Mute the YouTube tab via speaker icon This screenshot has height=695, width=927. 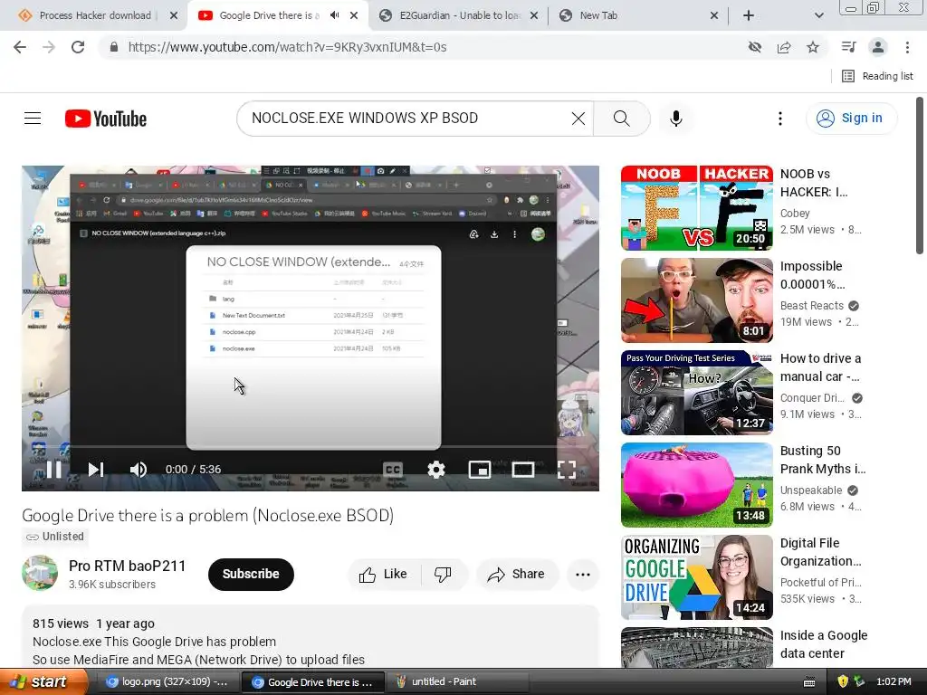coord(335,15)
